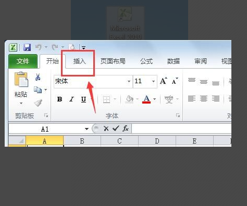247x206 pixels.
Task: Expand the font size dropdown arrow
Action: click(x=153, y=81)
